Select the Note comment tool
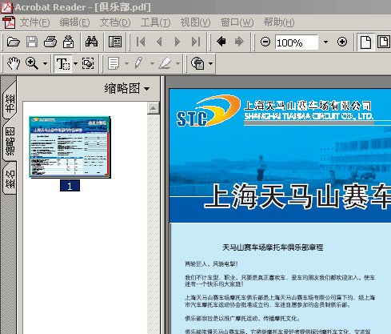 (x=114, y=63)
